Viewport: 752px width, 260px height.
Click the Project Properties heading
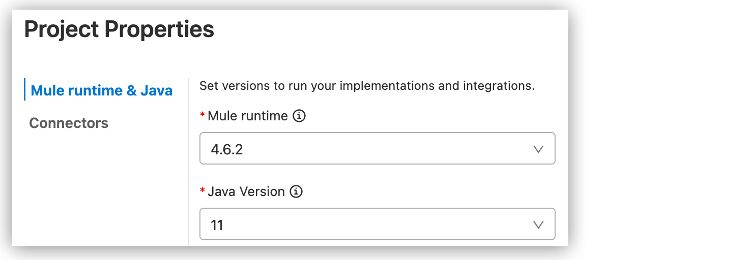click(x=119, y=29)
